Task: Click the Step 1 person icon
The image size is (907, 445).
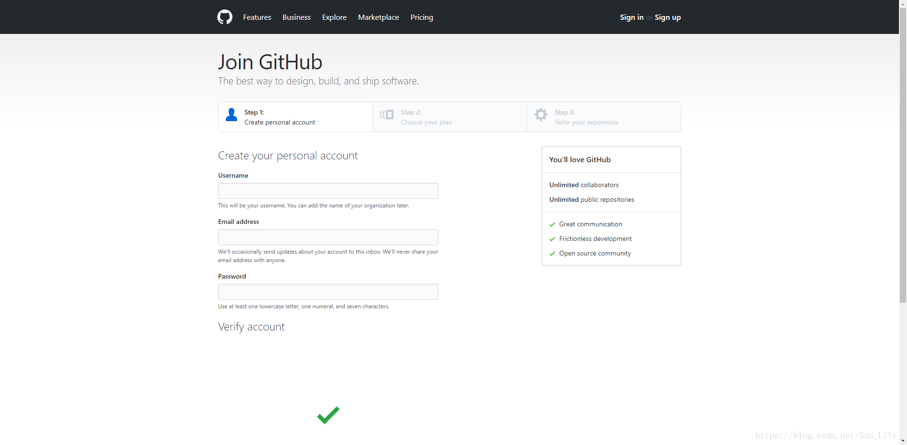Action: click(231, 115)
